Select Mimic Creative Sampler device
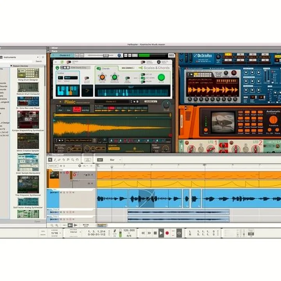The width and height of the screenshot is (281, 281). (28, 142)
